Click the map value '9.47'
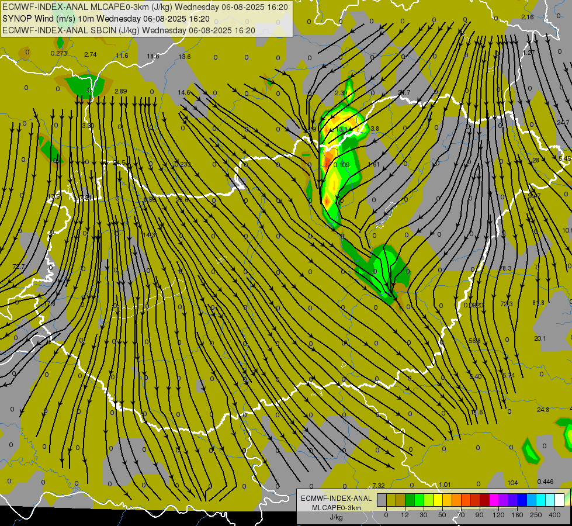 click(535, 196)
